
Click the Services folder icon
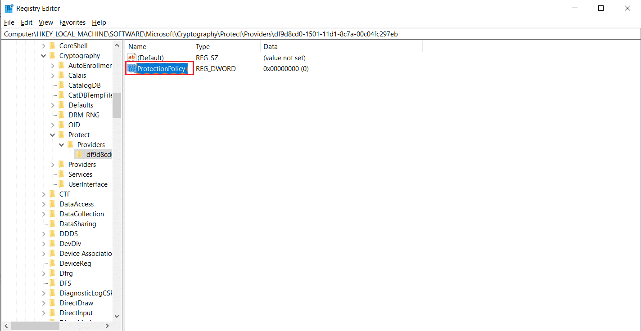[x=61, y=174]
